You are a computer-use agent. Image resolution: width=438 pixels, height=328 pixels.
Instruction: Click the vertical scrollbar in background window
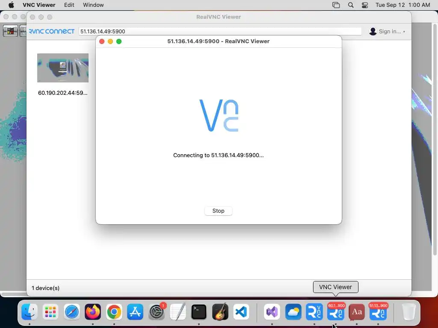[x=435, y=140]
